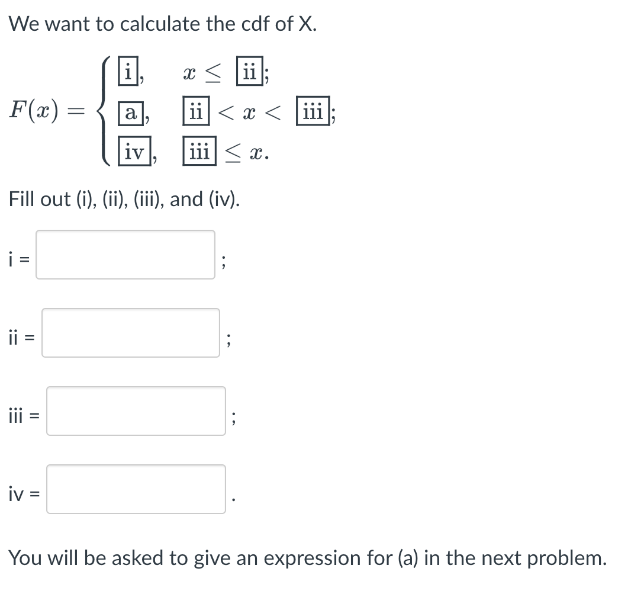Screen dimensions: 631x591
Task: Click the answer field for i
Action: click(x=125, y=255)
